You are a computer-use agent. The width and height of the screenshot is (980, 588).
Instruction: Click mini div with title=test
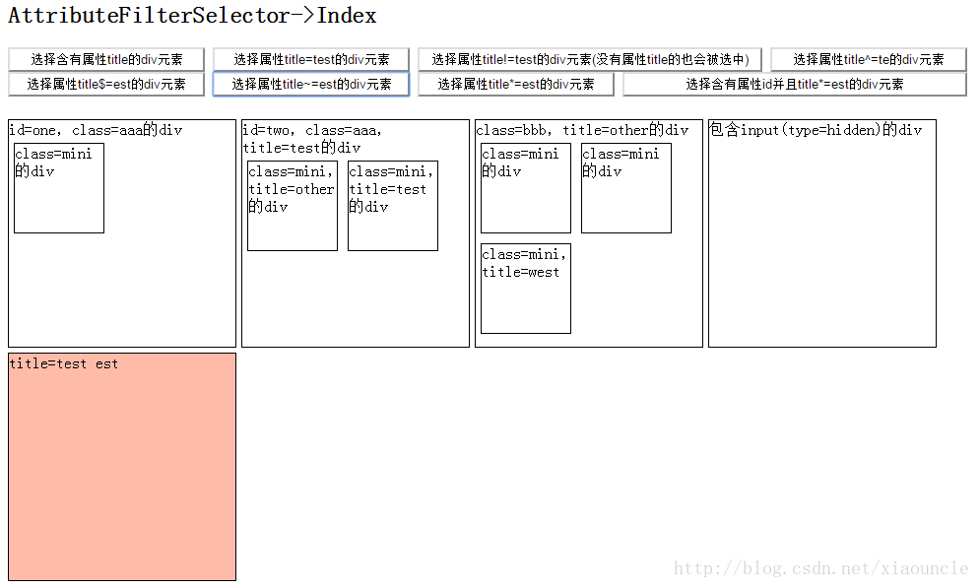point(393,206)
